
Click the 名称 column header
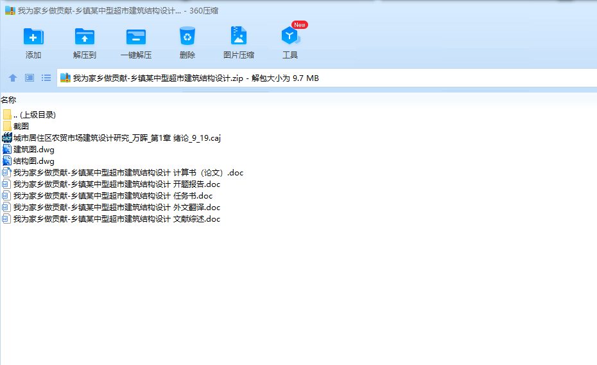pos(8,100)
